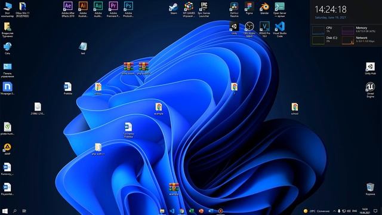Open the Adobe Audition desktop shortcut
Screen dimensions: 382x215
tap(98, 10)
